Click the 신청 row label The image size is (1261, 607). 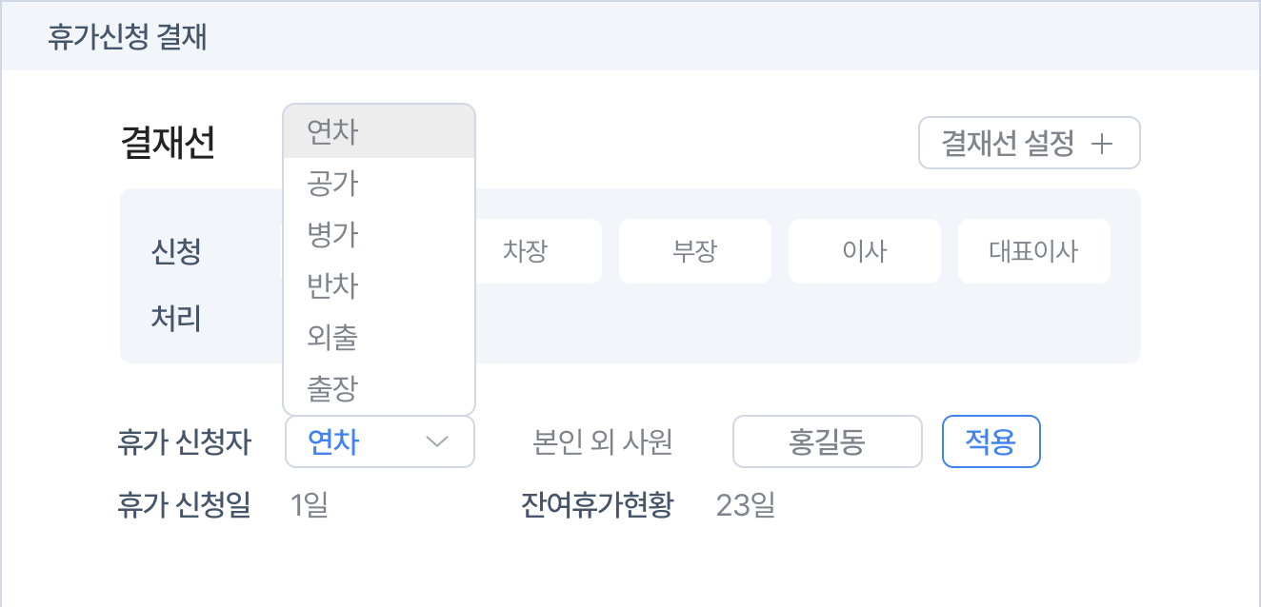(176, 252)
